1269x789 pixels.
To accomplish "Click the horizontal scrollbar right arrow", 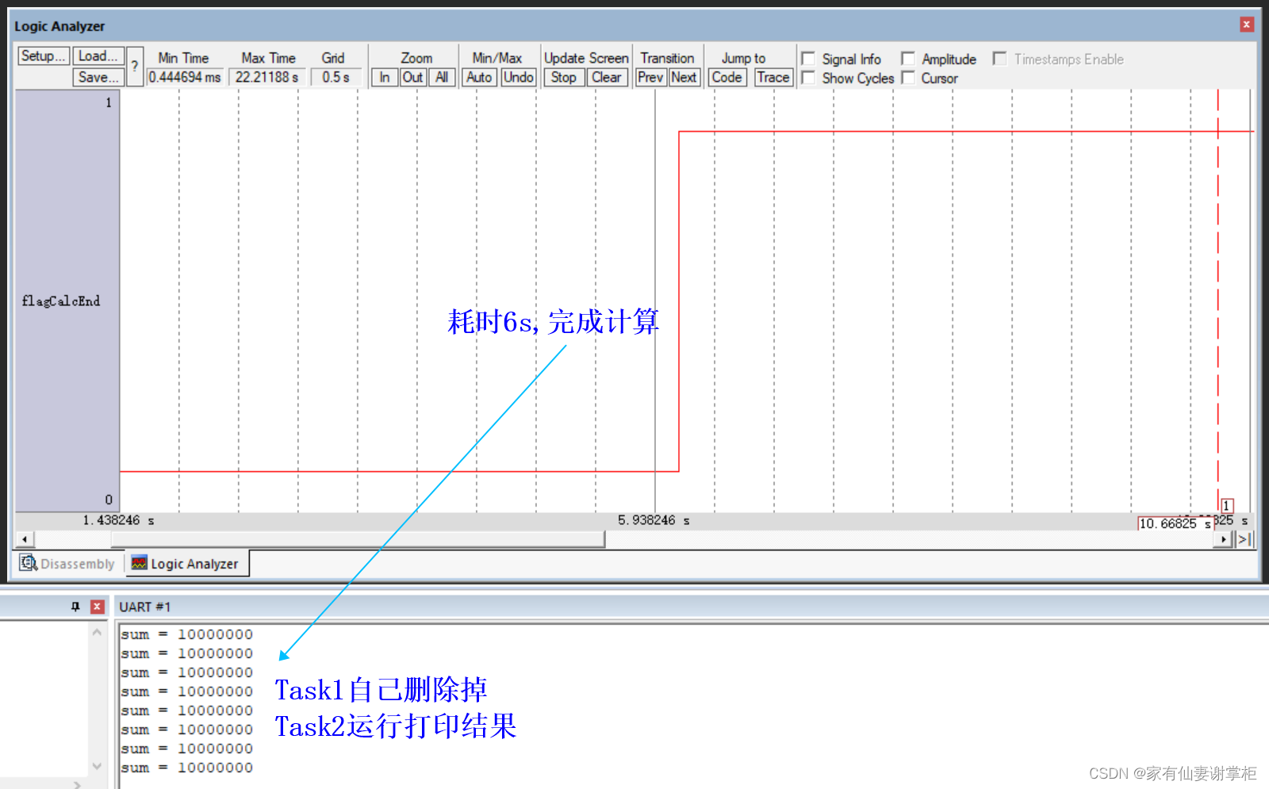I will coord(1224,539).
